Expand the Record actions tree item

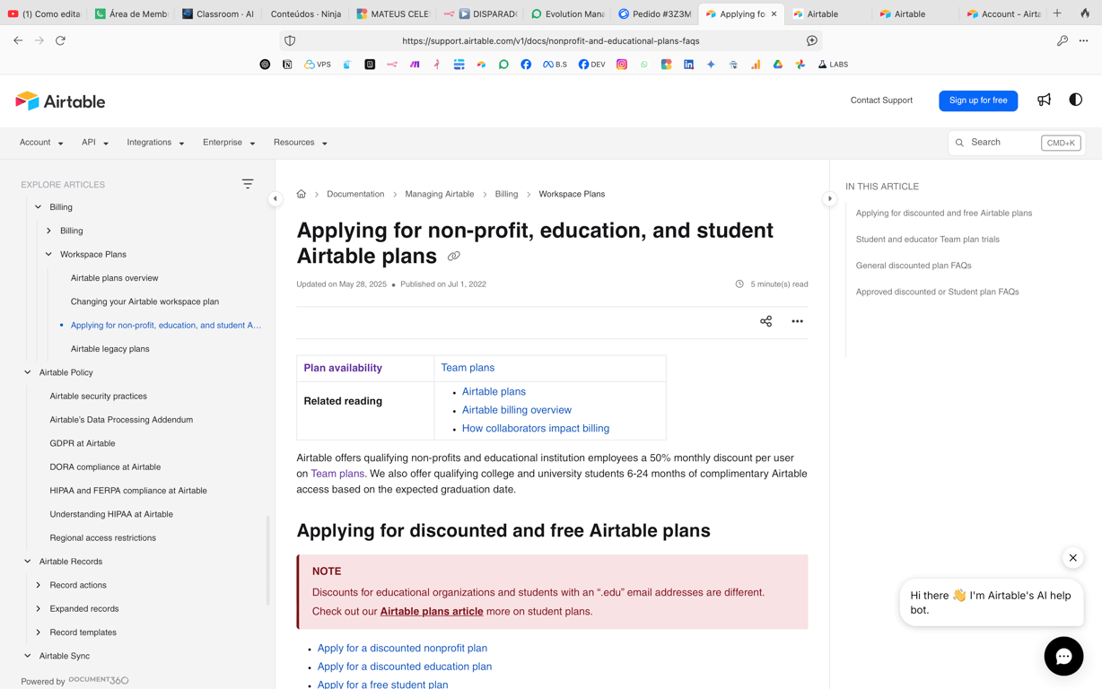click(39, 585)
